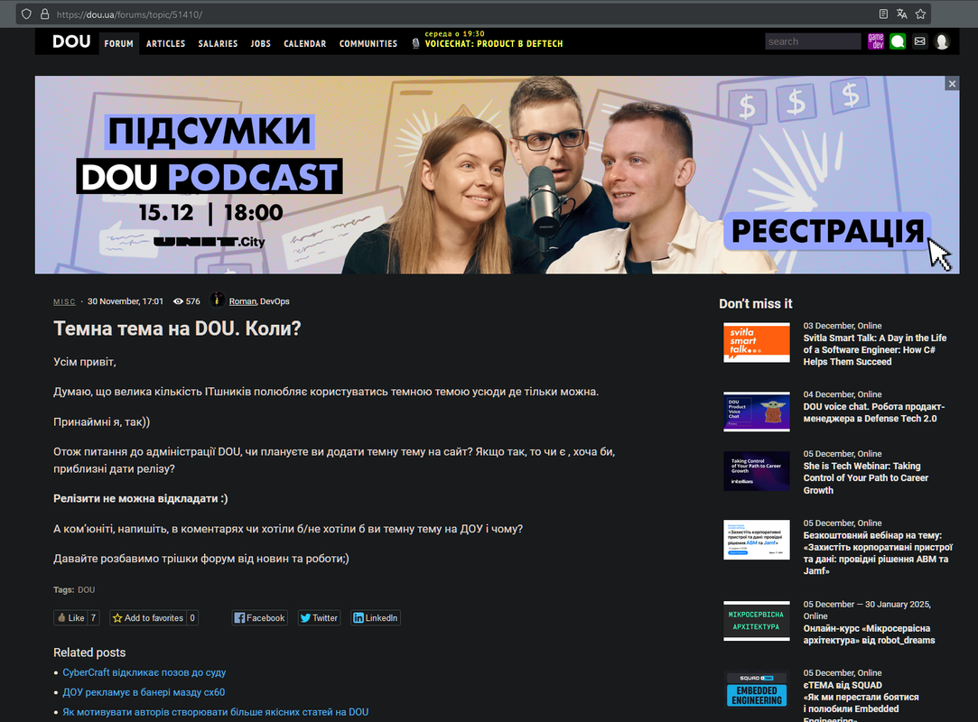Click the site search field
This screenshot has width=978, height=722.
pyautogui.click(x=813, y=42)
